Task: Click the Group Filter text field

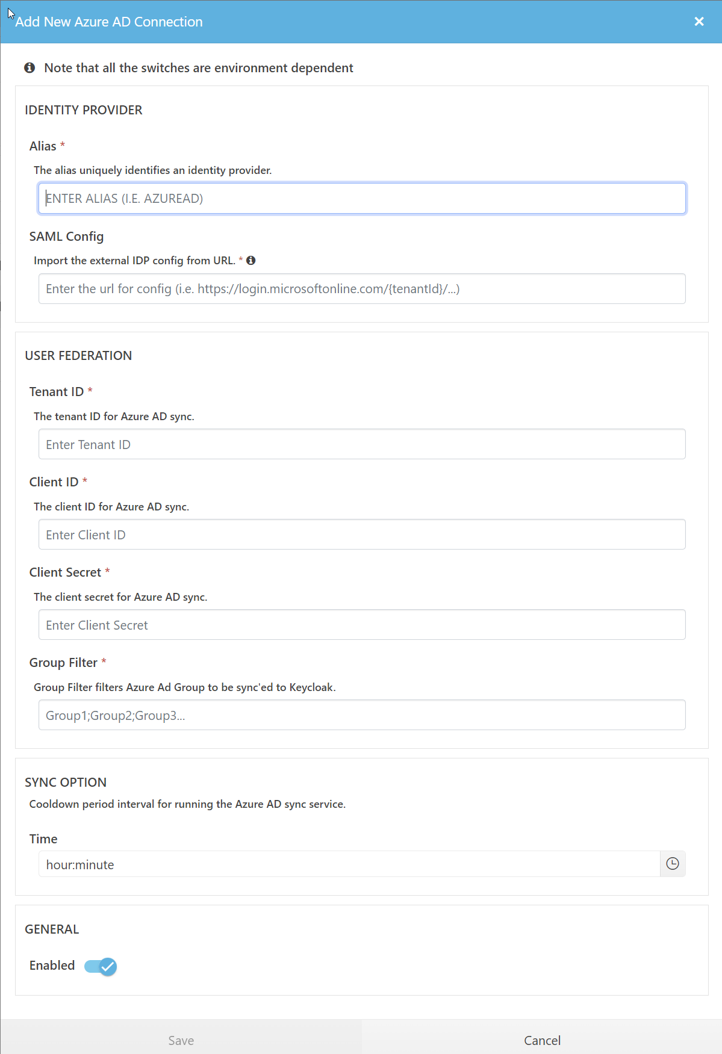Action: coord(361,715)
